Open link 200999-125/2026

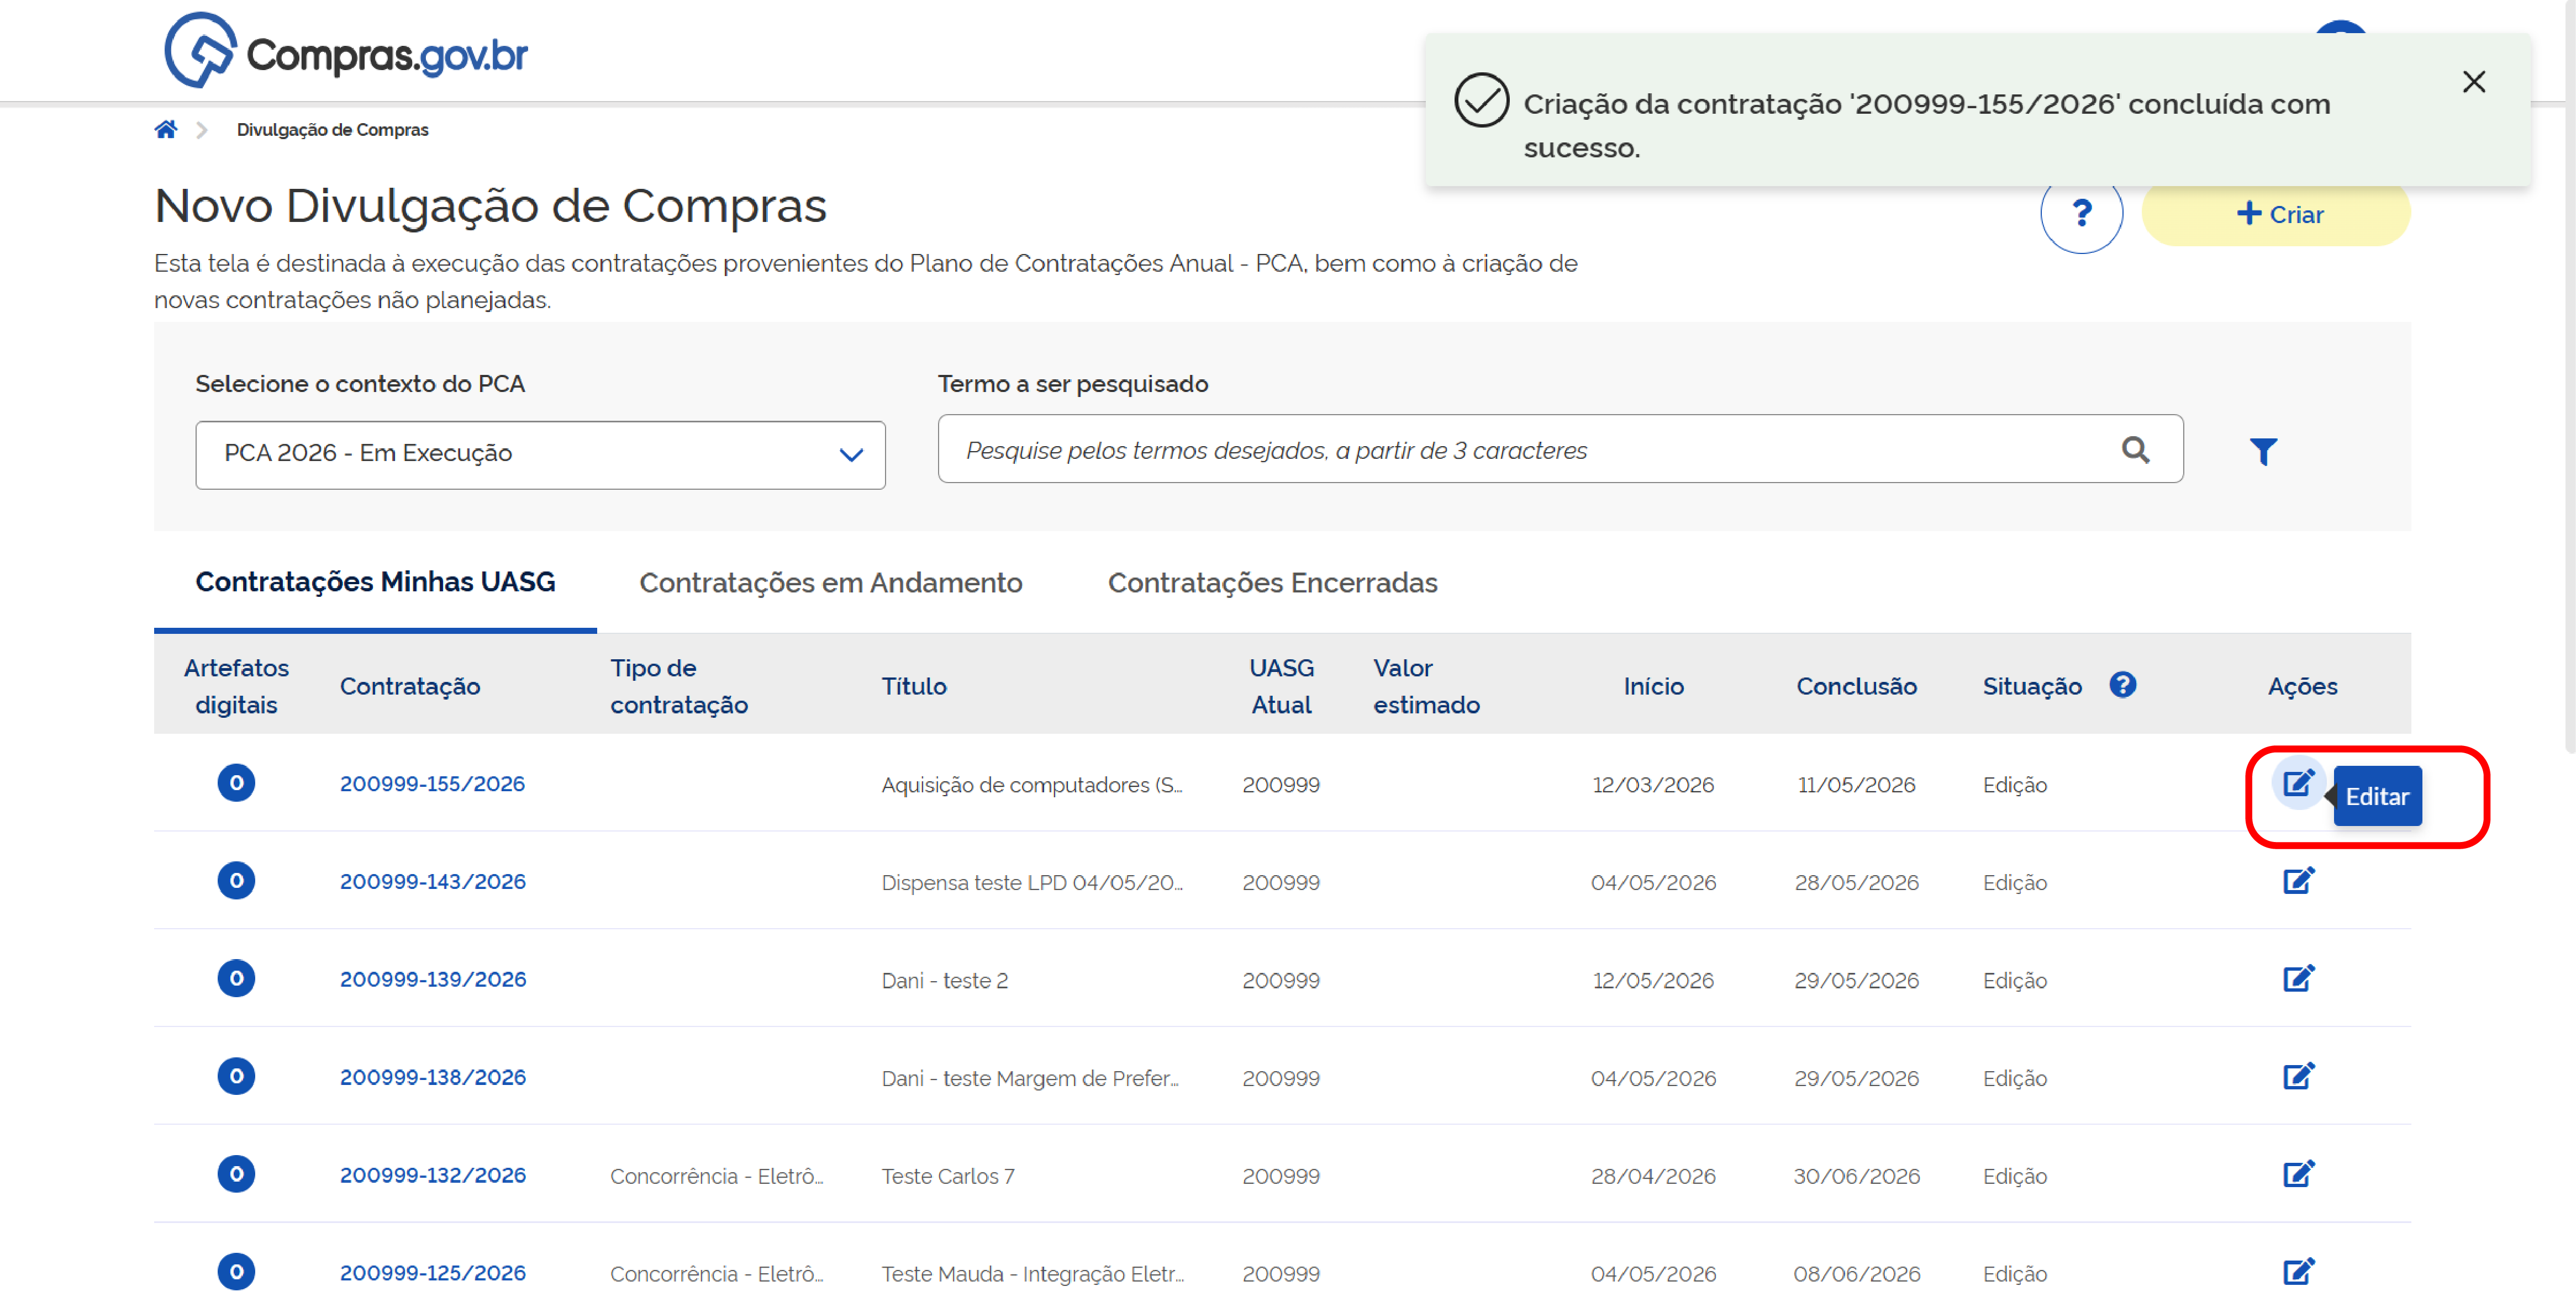(x=432, y=1274)
